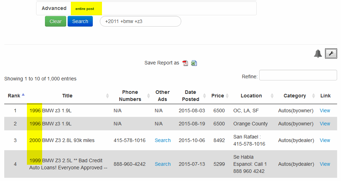
Task: Click the Refine text field
Action: point(298,75)
